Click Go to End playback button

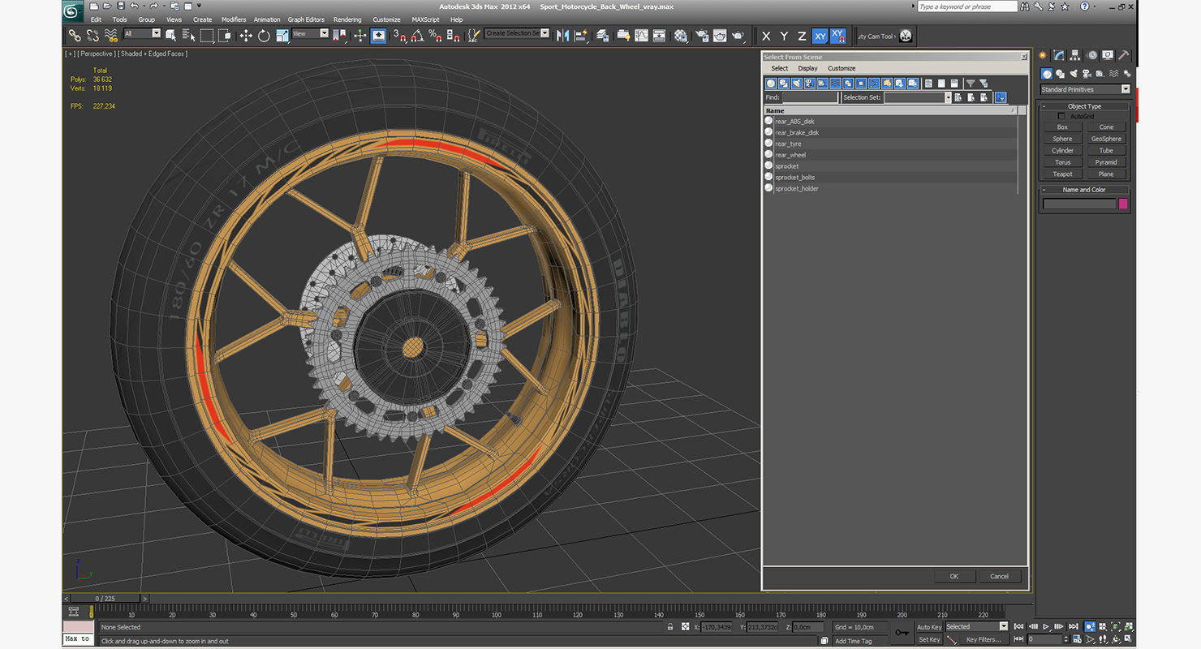pyautogui.click(x=1074, y=626)
